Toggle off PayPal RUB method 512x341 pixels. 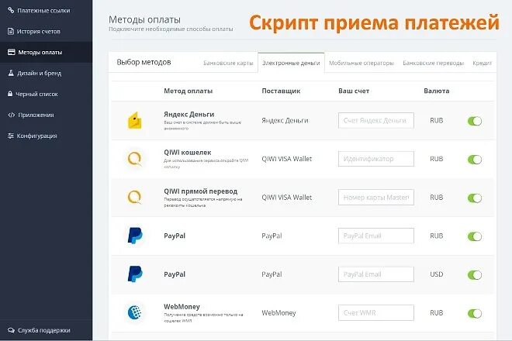click(x=475, y=236)
